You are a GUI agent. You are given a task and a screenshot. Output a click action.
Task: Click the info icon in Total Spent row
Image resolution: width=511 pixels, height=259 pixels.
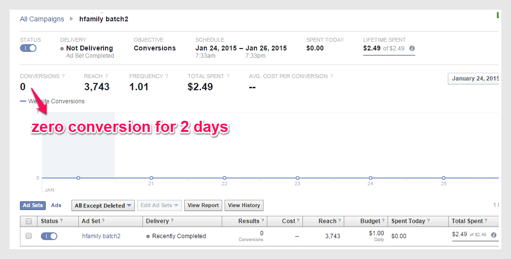(493, 235)
